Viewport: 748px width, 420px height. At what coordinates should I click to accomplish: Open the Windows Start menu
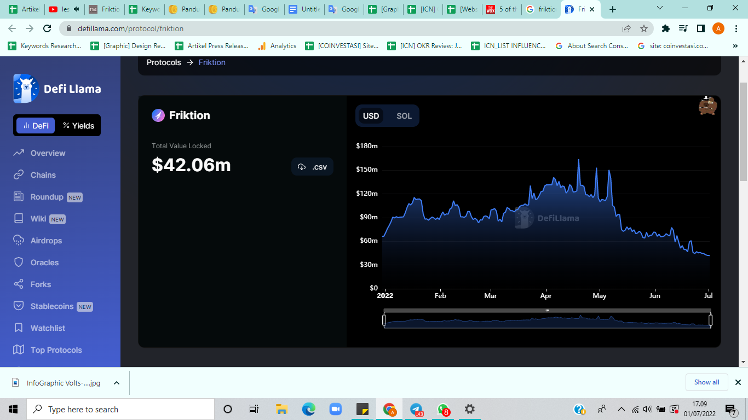click(x=13, y=409)
